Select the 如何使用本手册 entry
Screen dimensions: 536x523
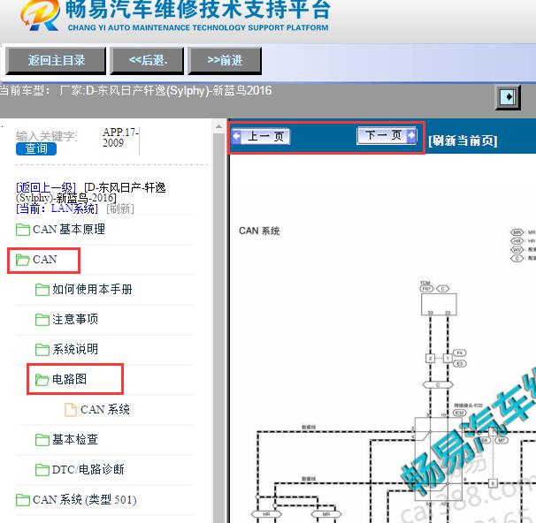coord(92,290)
